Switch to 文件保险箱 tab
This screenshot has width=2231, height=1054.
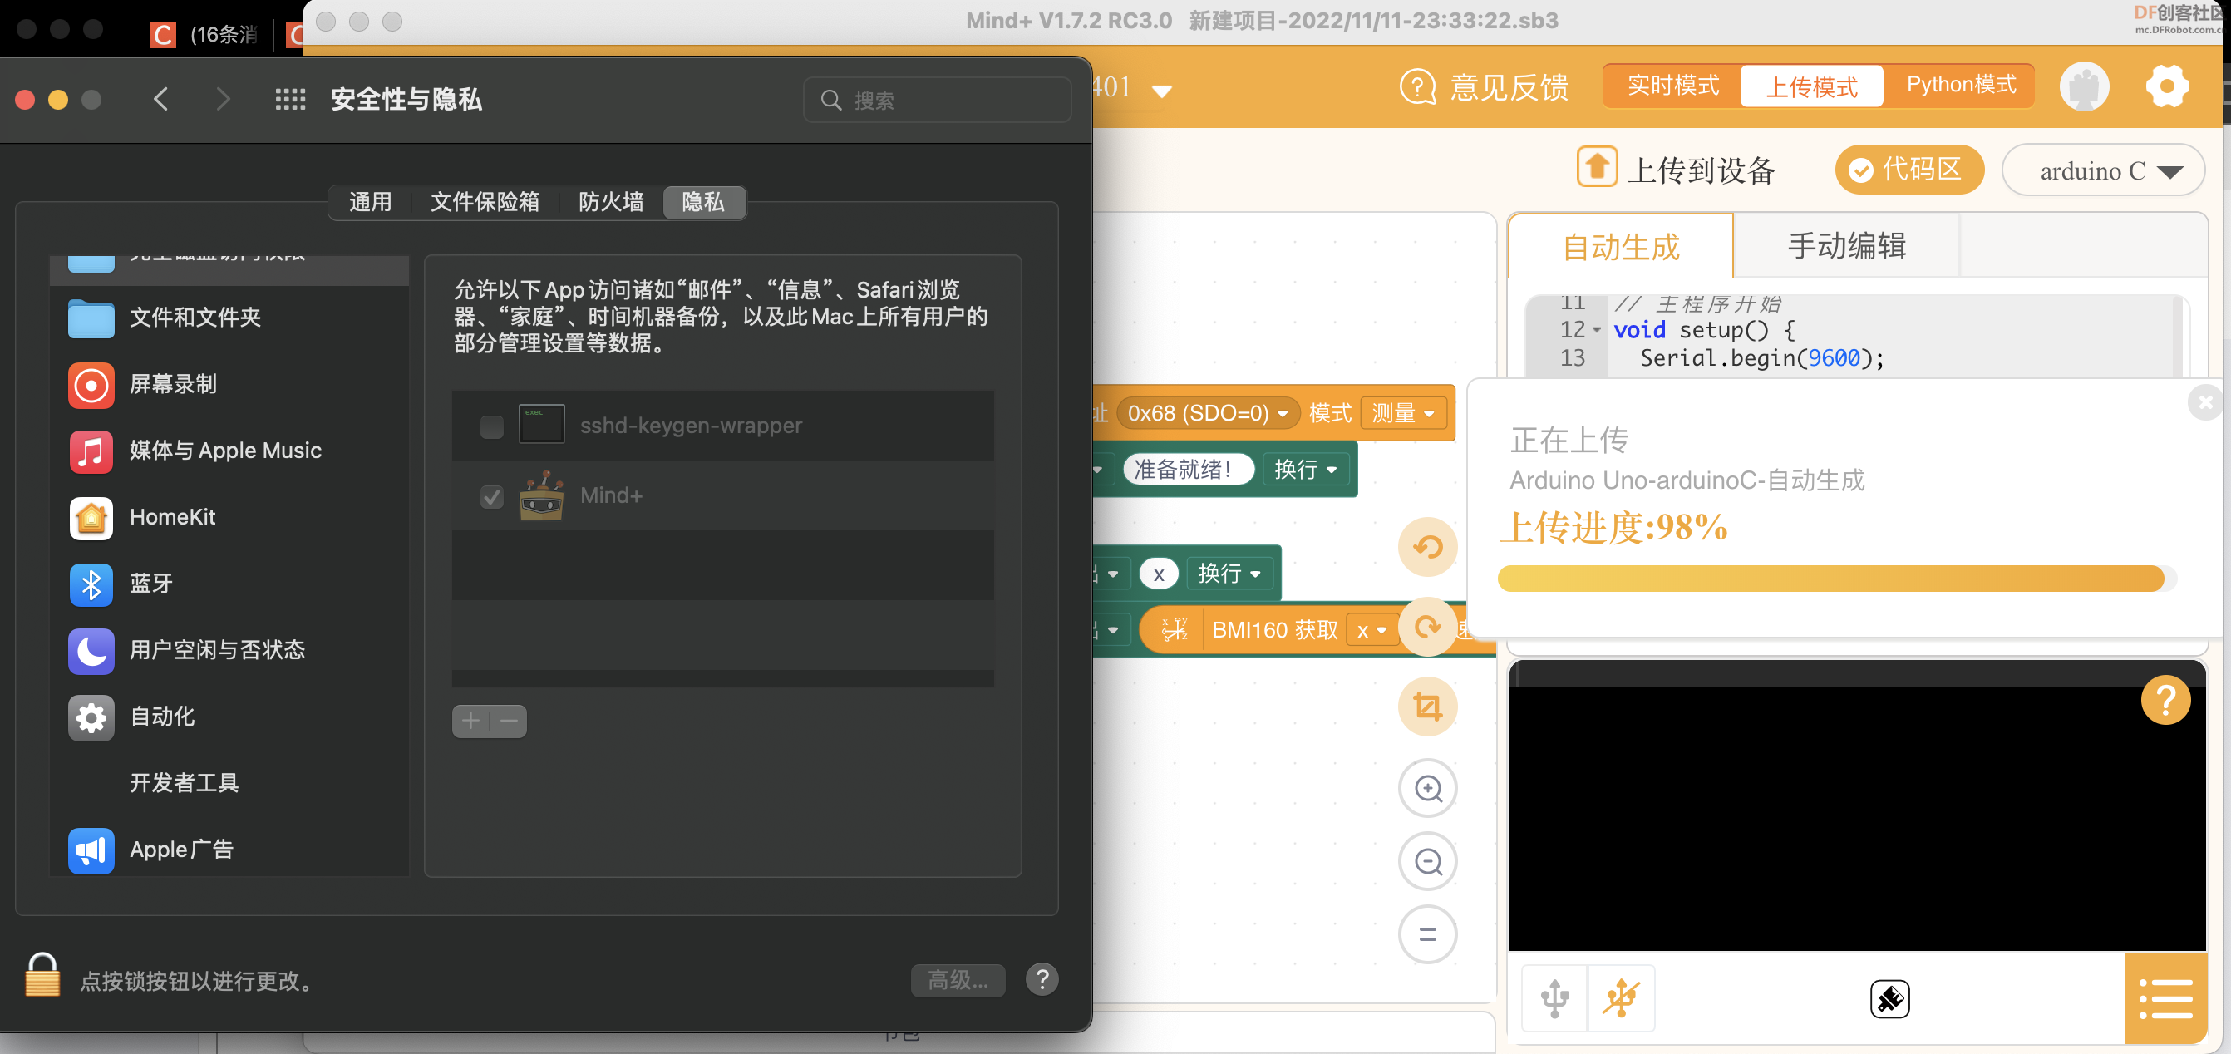click(485, 203)
